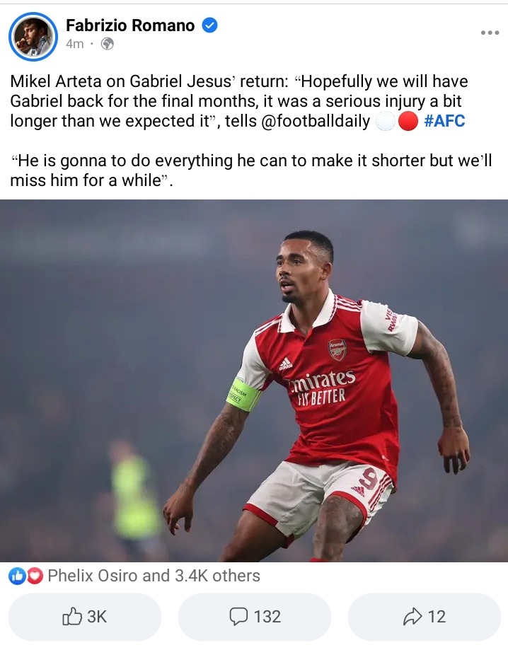Click the Fabrizio Romano name link
The height and width of the screenshot is (650, 508).
130,25
